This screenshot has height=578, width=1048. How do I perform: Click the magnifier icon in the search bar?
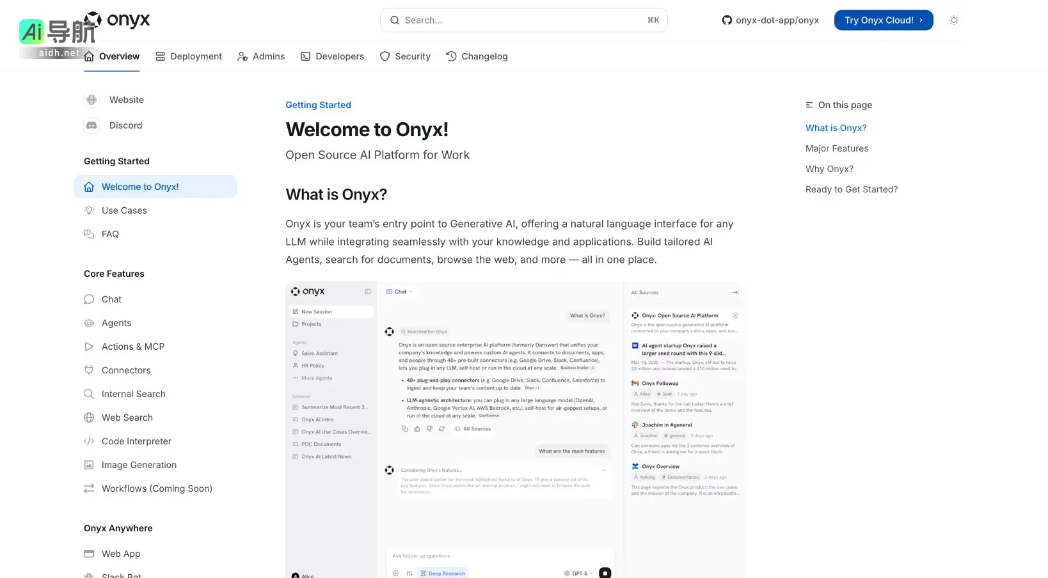pyautogui.click(x=394, y=20)
